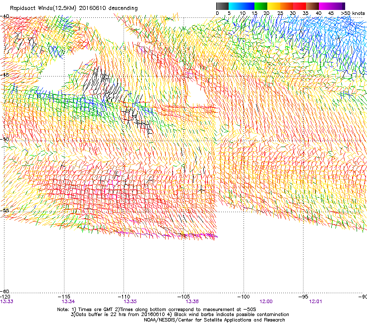Click the Rapidscat Winds title text
Viewport: 367px width, 323px height.
pyautogui.click(x=74, y=8)
